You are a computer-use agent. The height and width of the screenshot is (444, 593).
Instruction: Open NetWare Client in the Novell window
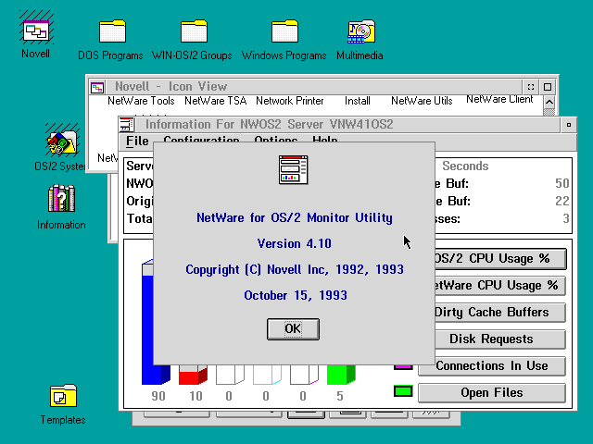(499, 99)
